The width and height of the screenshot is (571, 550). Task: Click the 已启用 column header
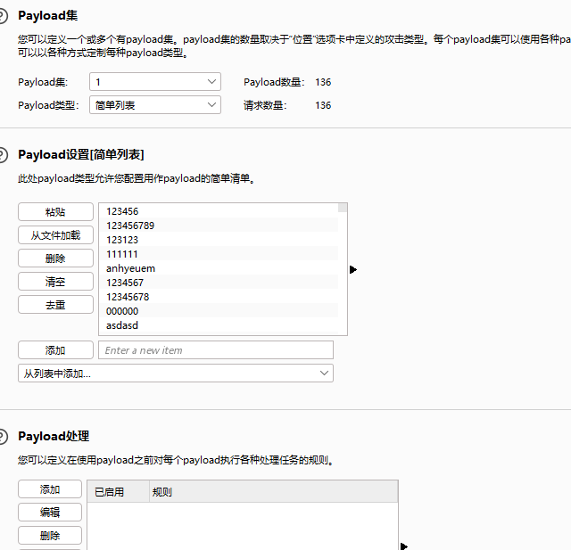coord(119,492)
